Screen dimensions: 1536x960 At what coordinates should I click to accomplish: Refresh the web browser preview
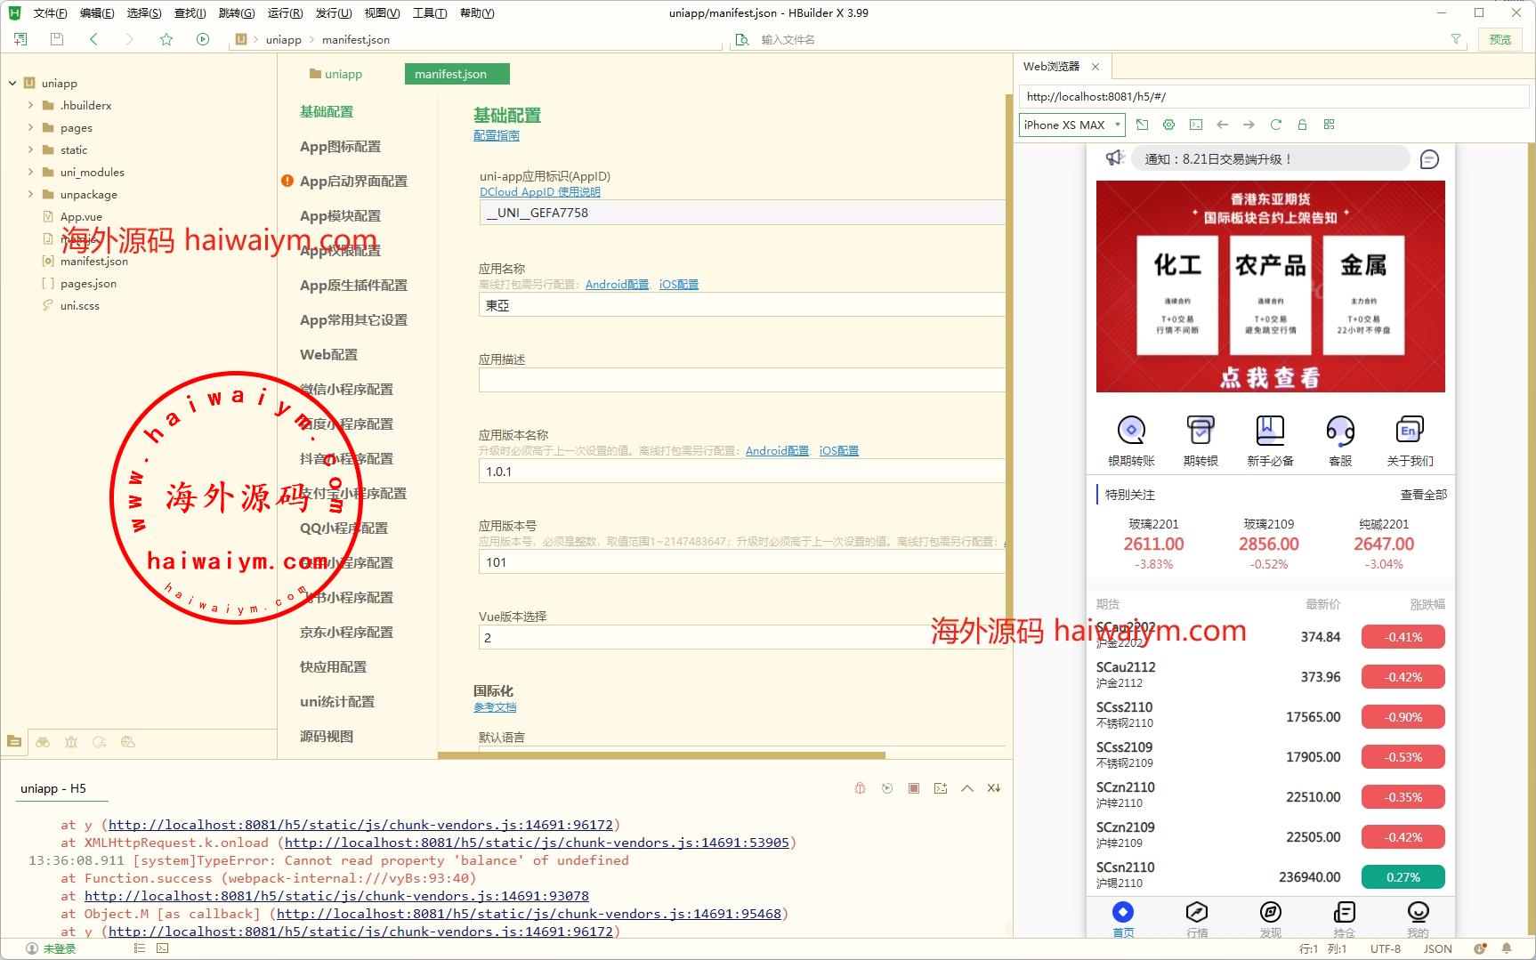(x=1275, y=125)
